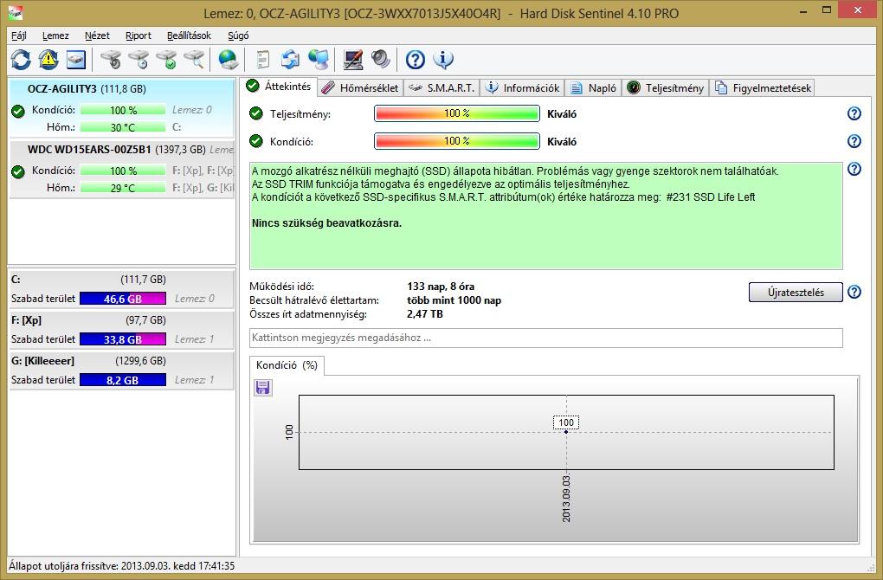This screenshot has height=580, width=883.
Task: Select the F: [Xp] partition entry
Action: pyautogui.click(x=122, y=330)
